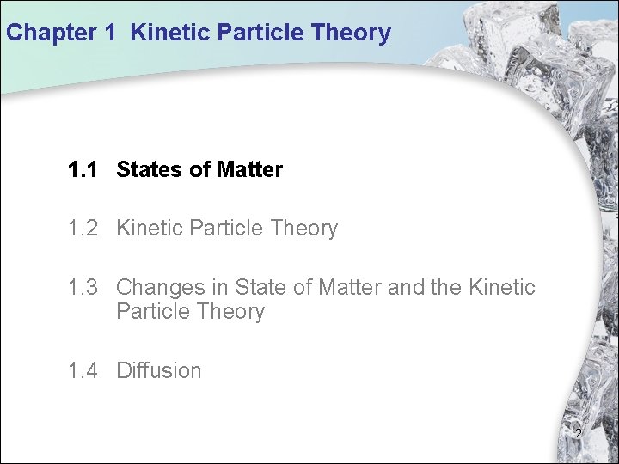Click the '1.3' section number
Image resolution: width=619 pixels, height=464 pixels.
83,287
